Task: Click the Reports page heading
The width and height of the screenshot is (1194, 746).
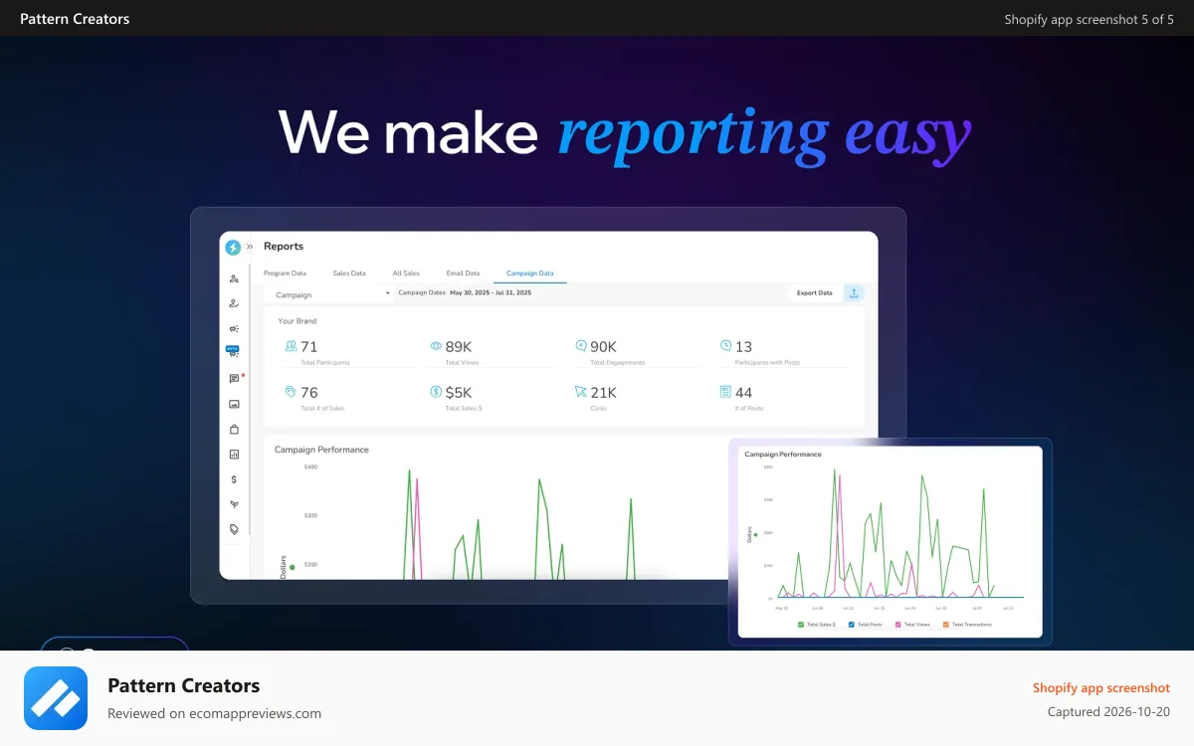Action: tap(284, 246)
